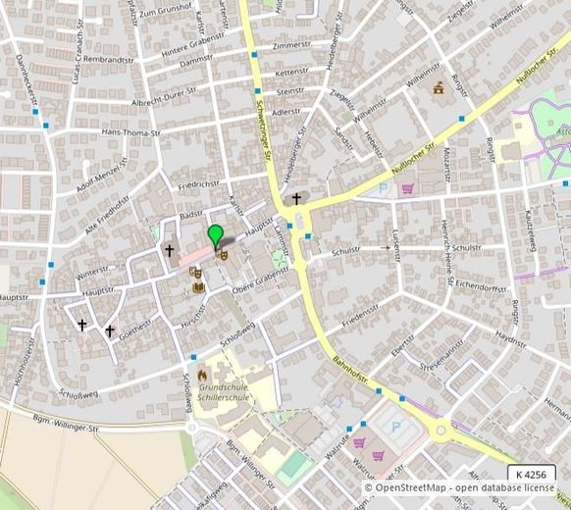This screenshot has width=571, height=510.
Task: Click church cross at Heidelberger Str. junction
Action: click(297, 199)
